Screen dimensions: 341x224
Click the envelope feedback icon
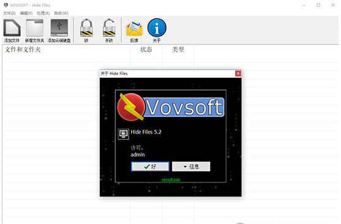(x=134, y=28)
